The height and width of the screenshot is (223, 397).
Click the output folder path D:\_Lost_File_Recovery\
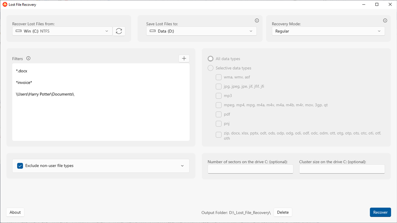[250, 213]
